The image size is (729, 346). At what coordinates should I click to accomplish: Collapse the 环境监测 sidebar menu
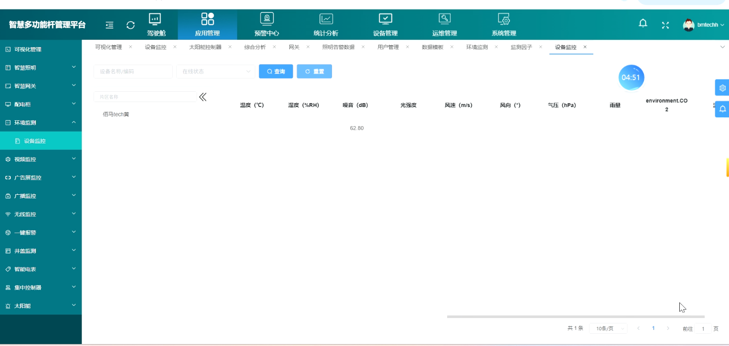click(x=41, y=123)
